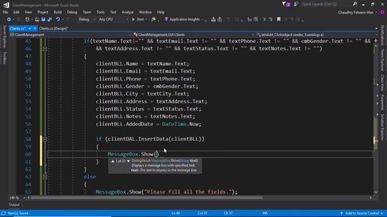Open the browser link icon next to Start
The width and height of the screenshot is (387, 217).
click(x=154, y=19)
